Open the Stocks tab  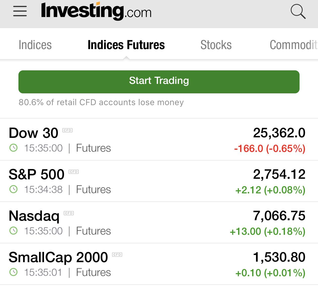tap(216, 45)
